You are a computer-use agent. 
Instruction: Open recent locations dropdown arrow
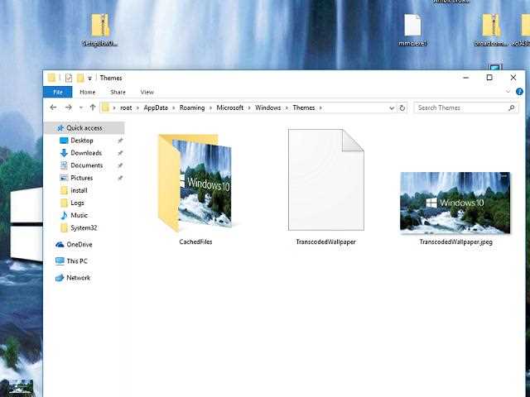81,108
